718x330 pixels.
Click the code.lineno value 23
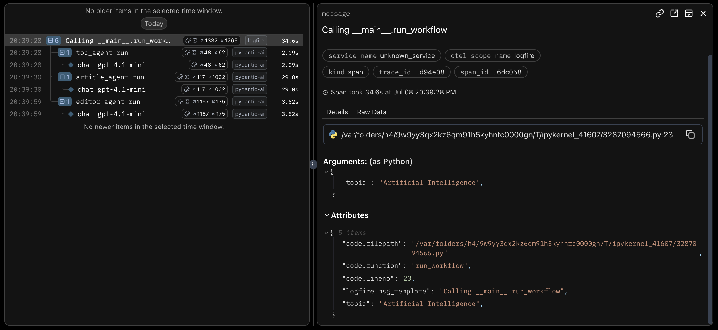pyautogui.click(x=407, y=279)
